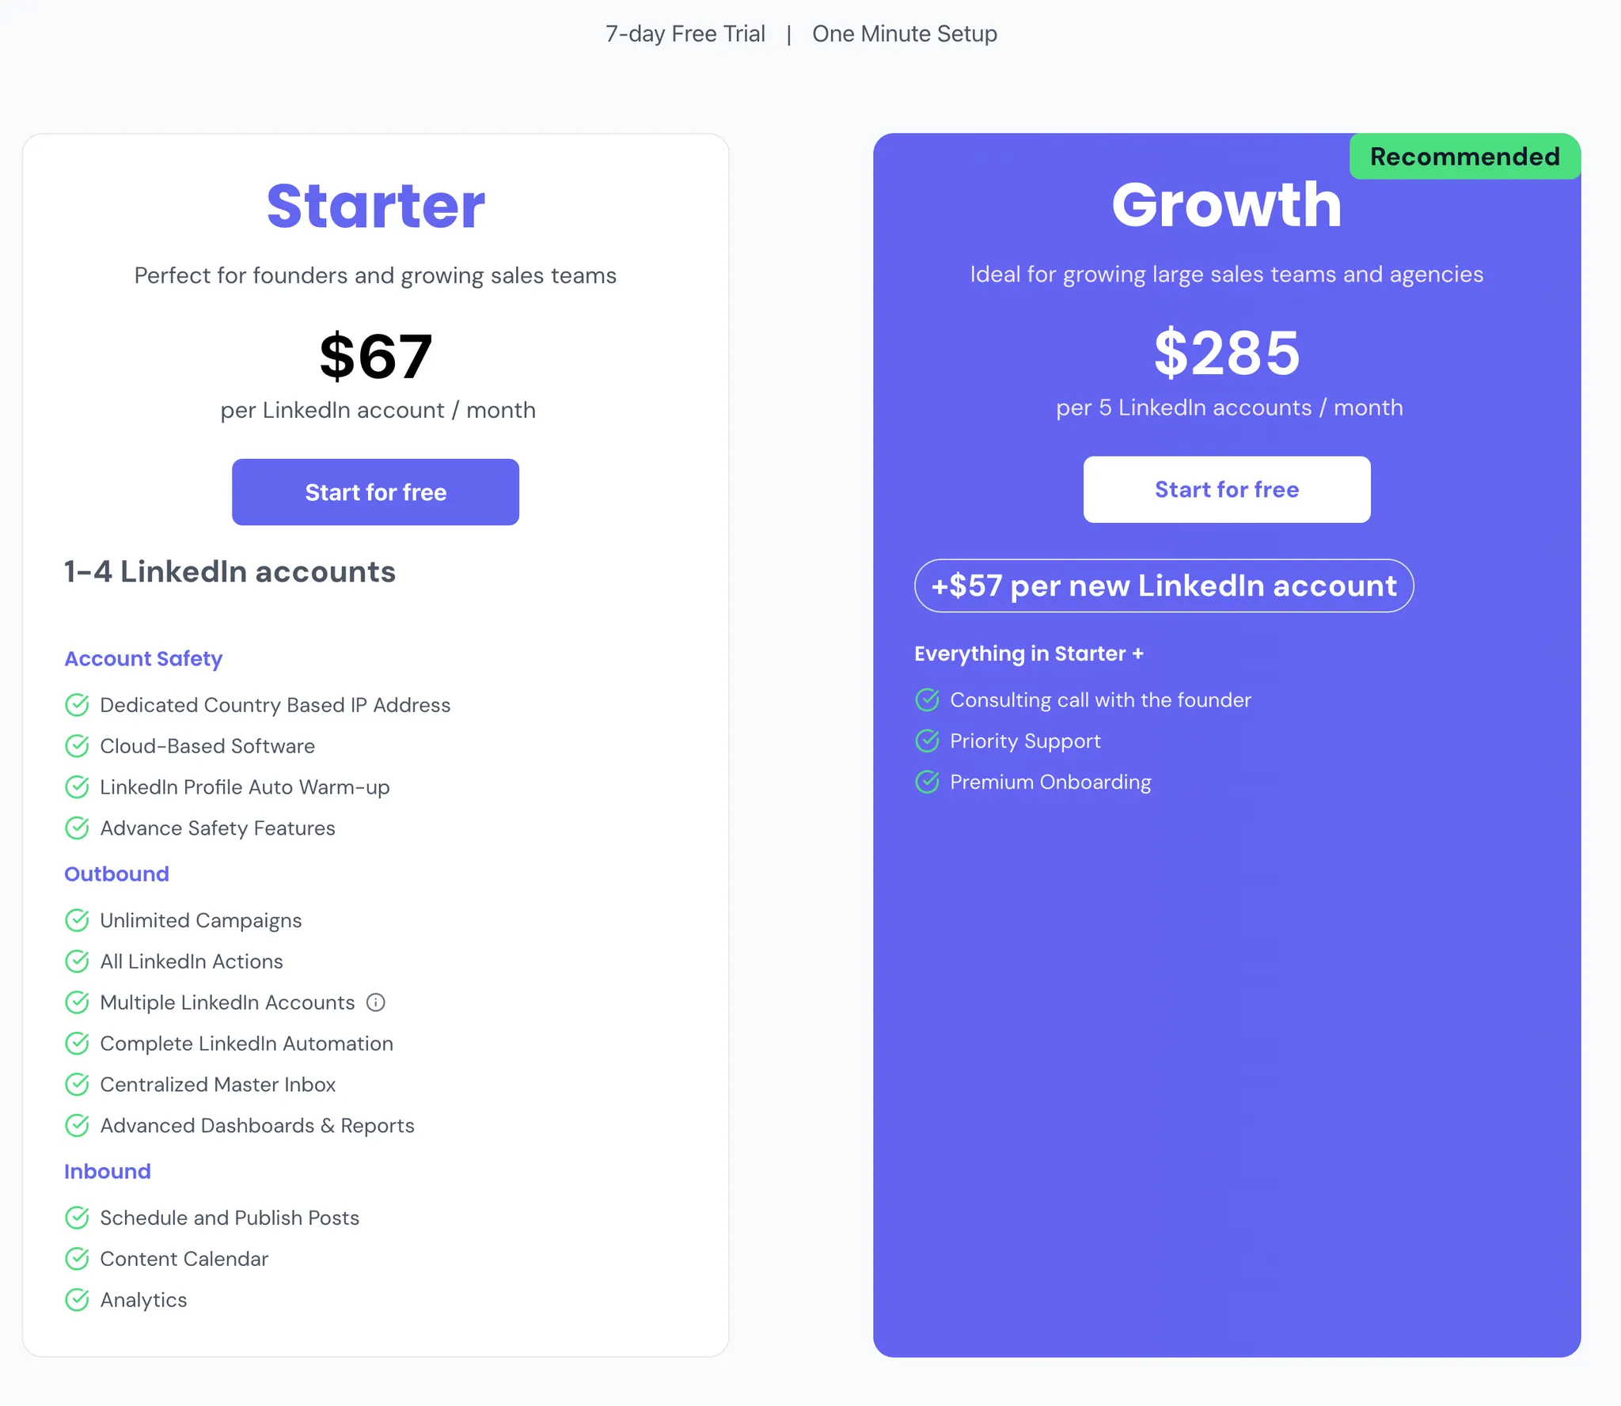Click check icon beside Cloud-Based Software
The height and width of the screenshot is (1406, 1621).
(x=77, y=746)
